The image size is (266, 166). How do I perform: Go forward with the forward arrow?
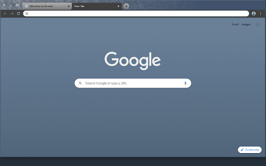(x=12, y=14)
